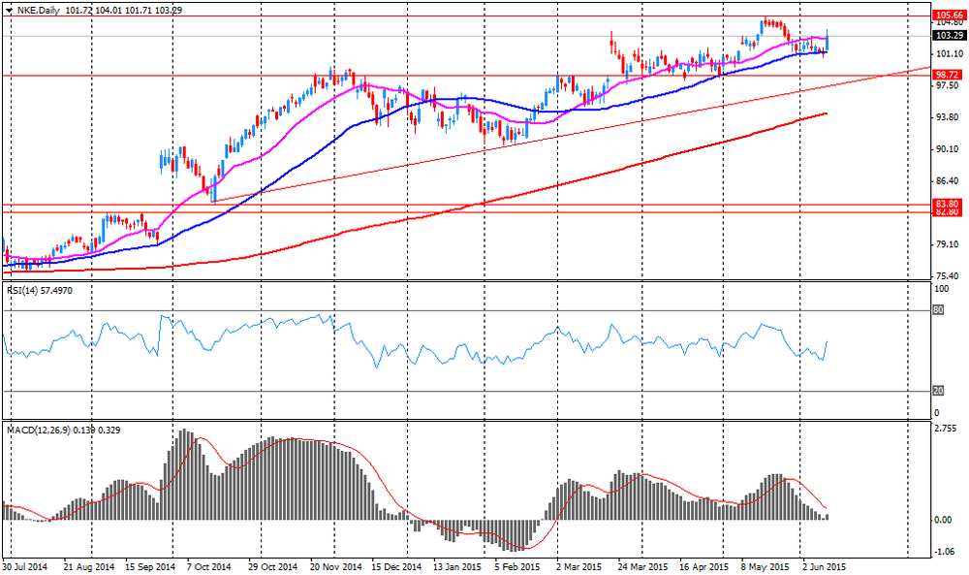Click the 16 Apr 2015 date label
The image size is (969, 575).
point(703,566)
